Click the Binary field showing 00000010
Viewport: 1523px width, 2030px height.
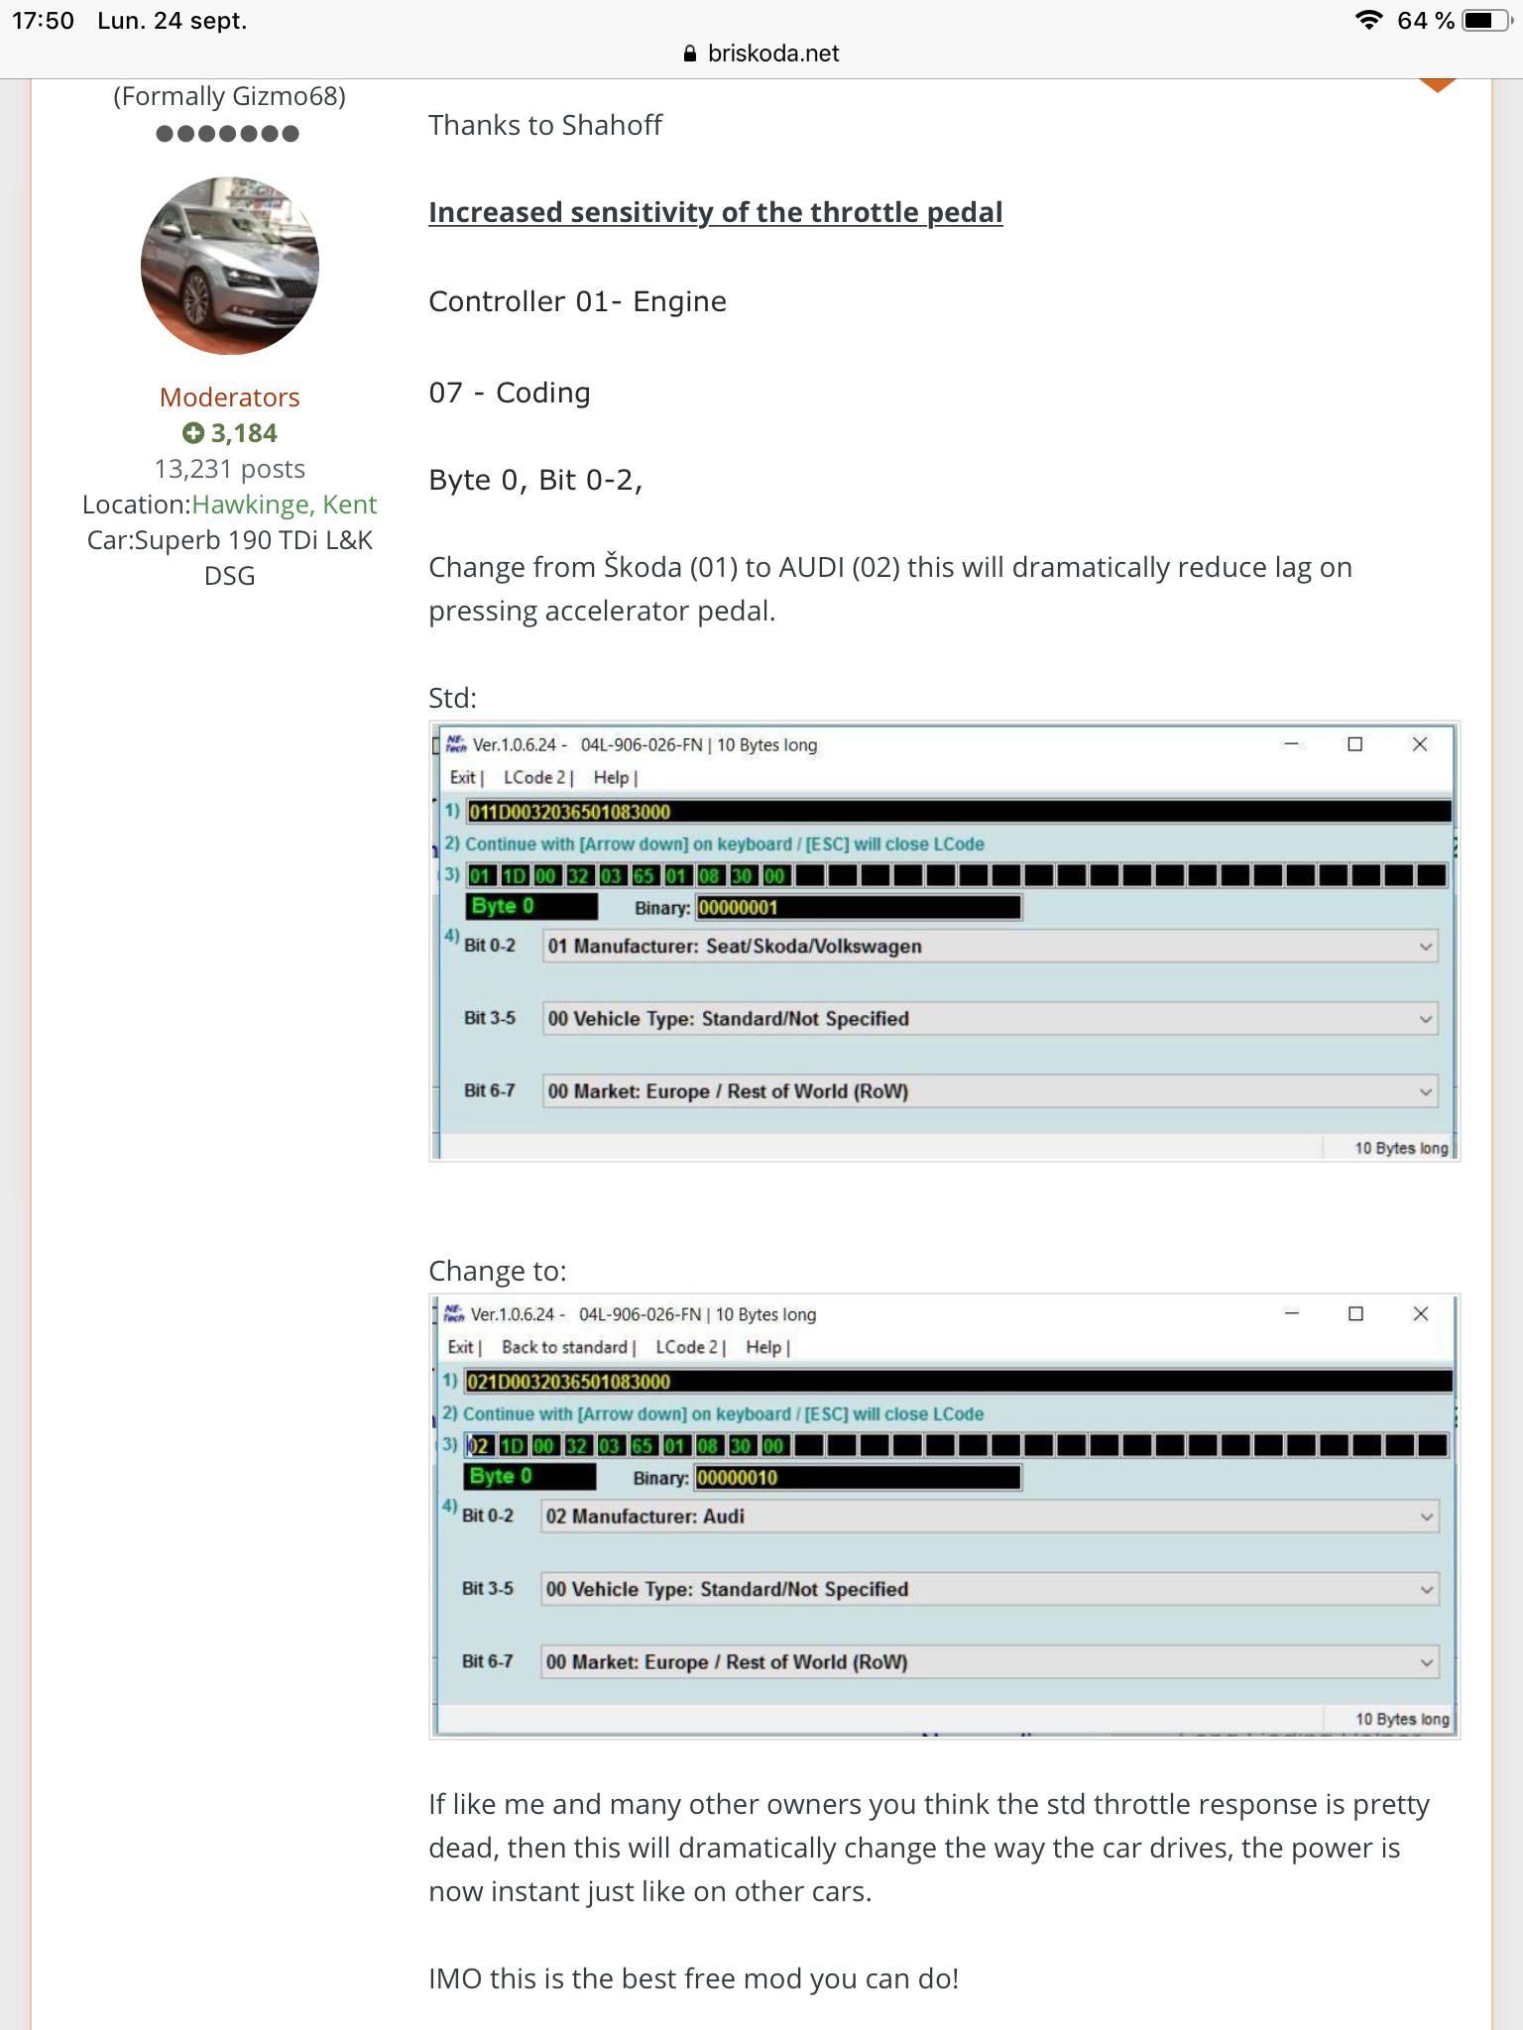click(x=858, y=1478)
